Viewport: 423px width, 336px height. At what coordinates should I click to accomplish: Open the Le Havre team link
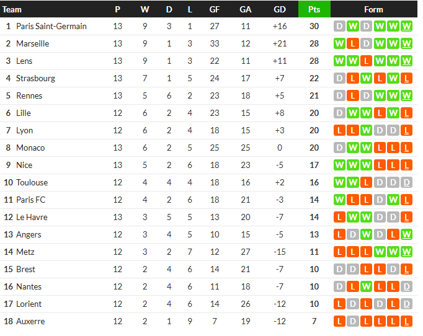coord(32,217)
